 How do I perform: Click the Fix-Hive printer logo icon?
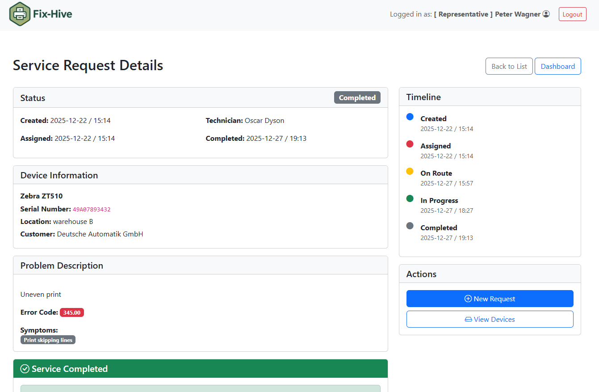click(20, 14)
